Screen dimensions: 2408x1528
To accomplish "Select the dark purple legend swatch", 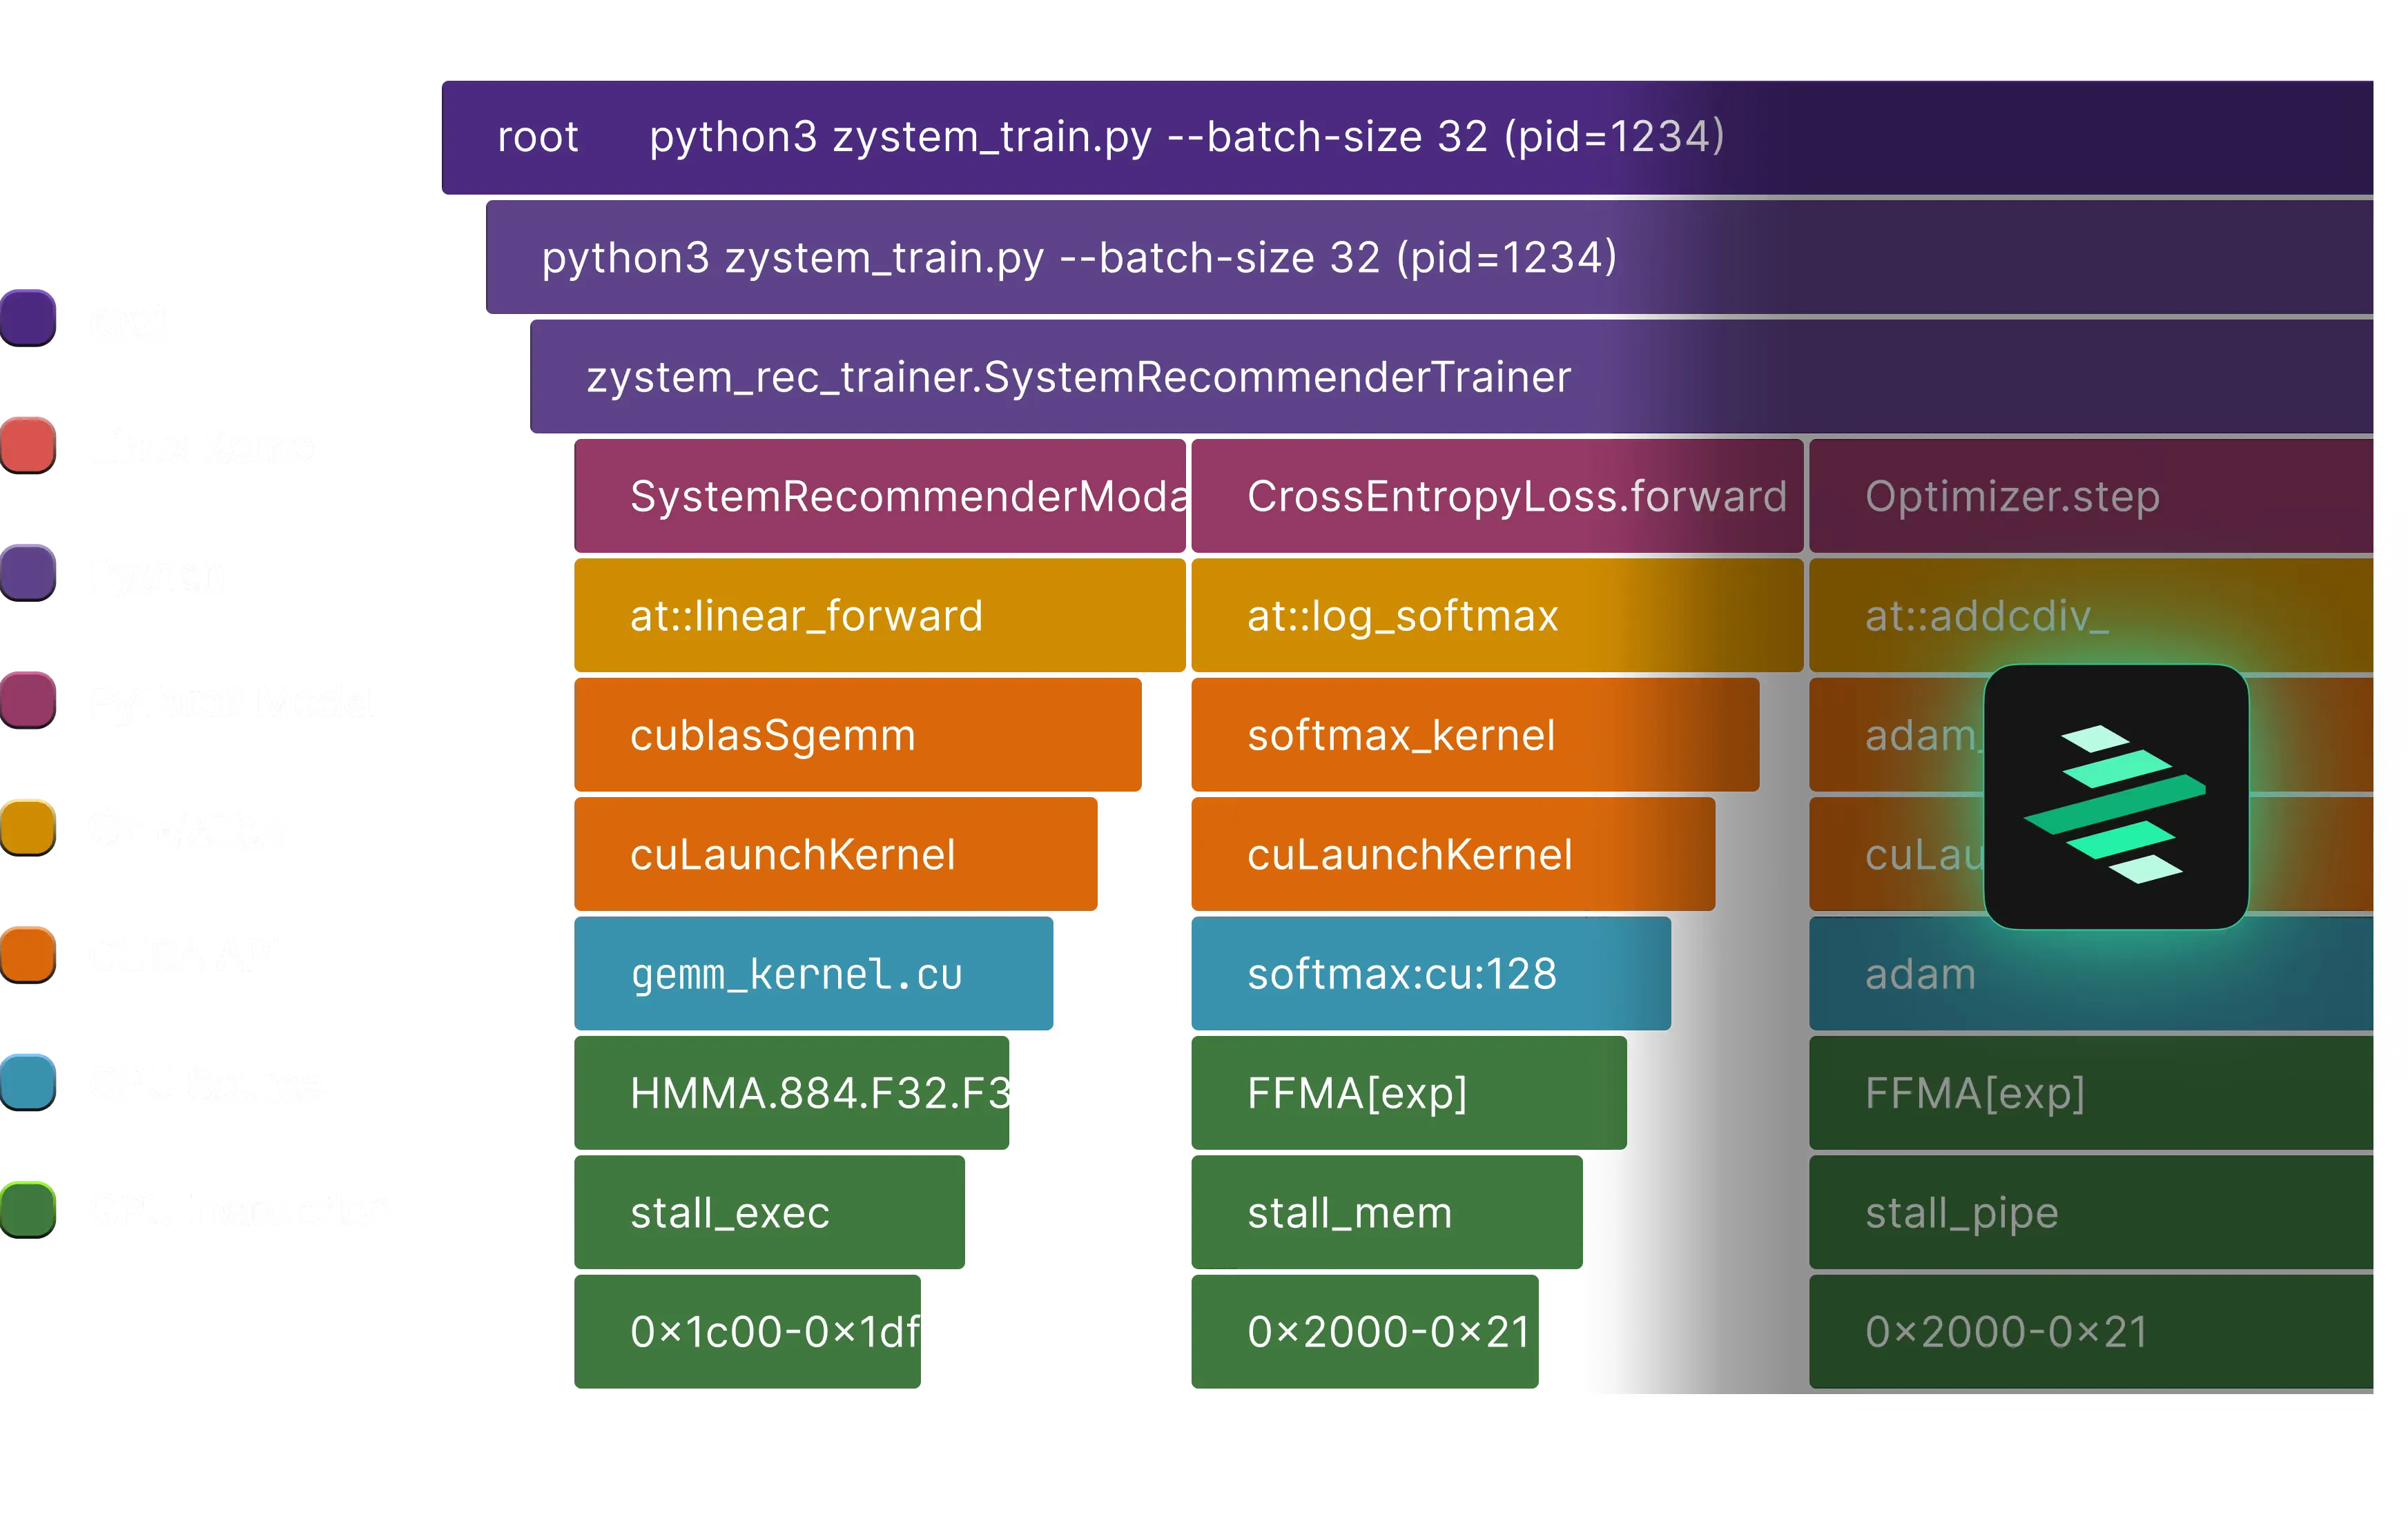I will coord(28,318).
